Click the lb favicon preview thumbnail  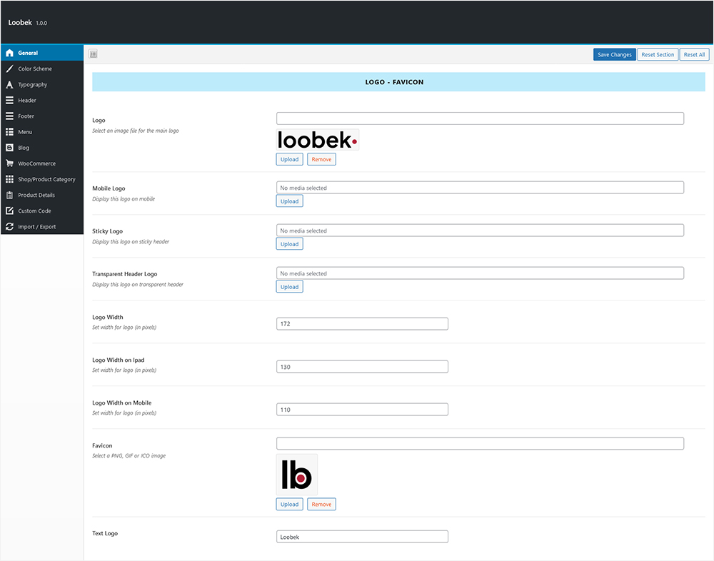[x=297, y=475]
